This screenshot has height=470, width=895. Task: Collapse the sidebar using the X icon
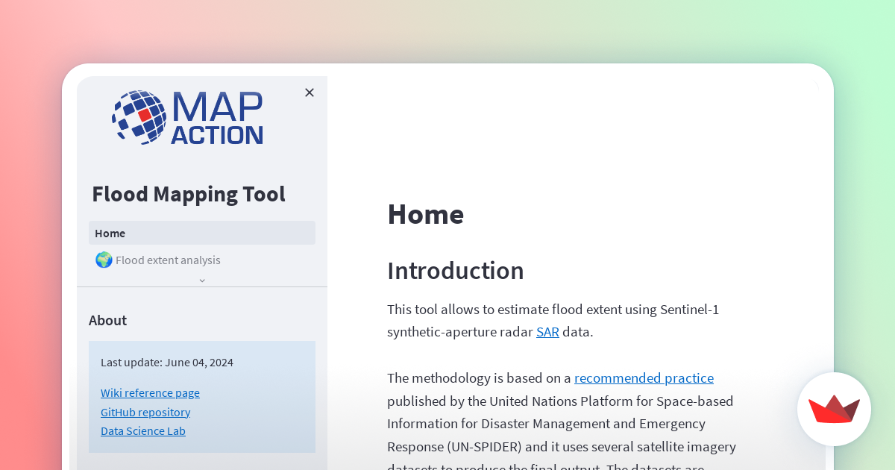click(310, 93)
